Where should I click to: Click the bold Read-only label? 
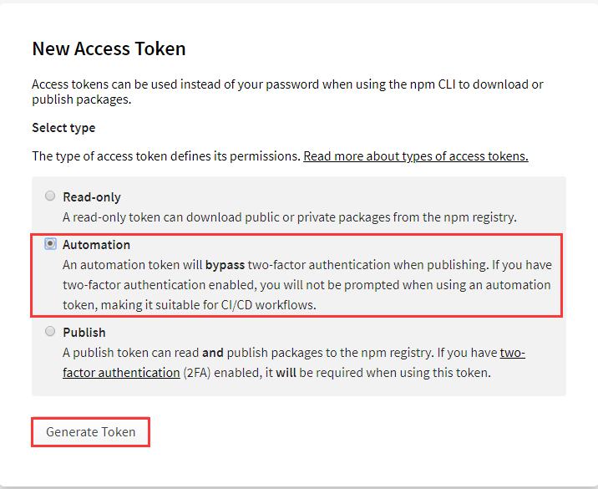coord(92,197)
